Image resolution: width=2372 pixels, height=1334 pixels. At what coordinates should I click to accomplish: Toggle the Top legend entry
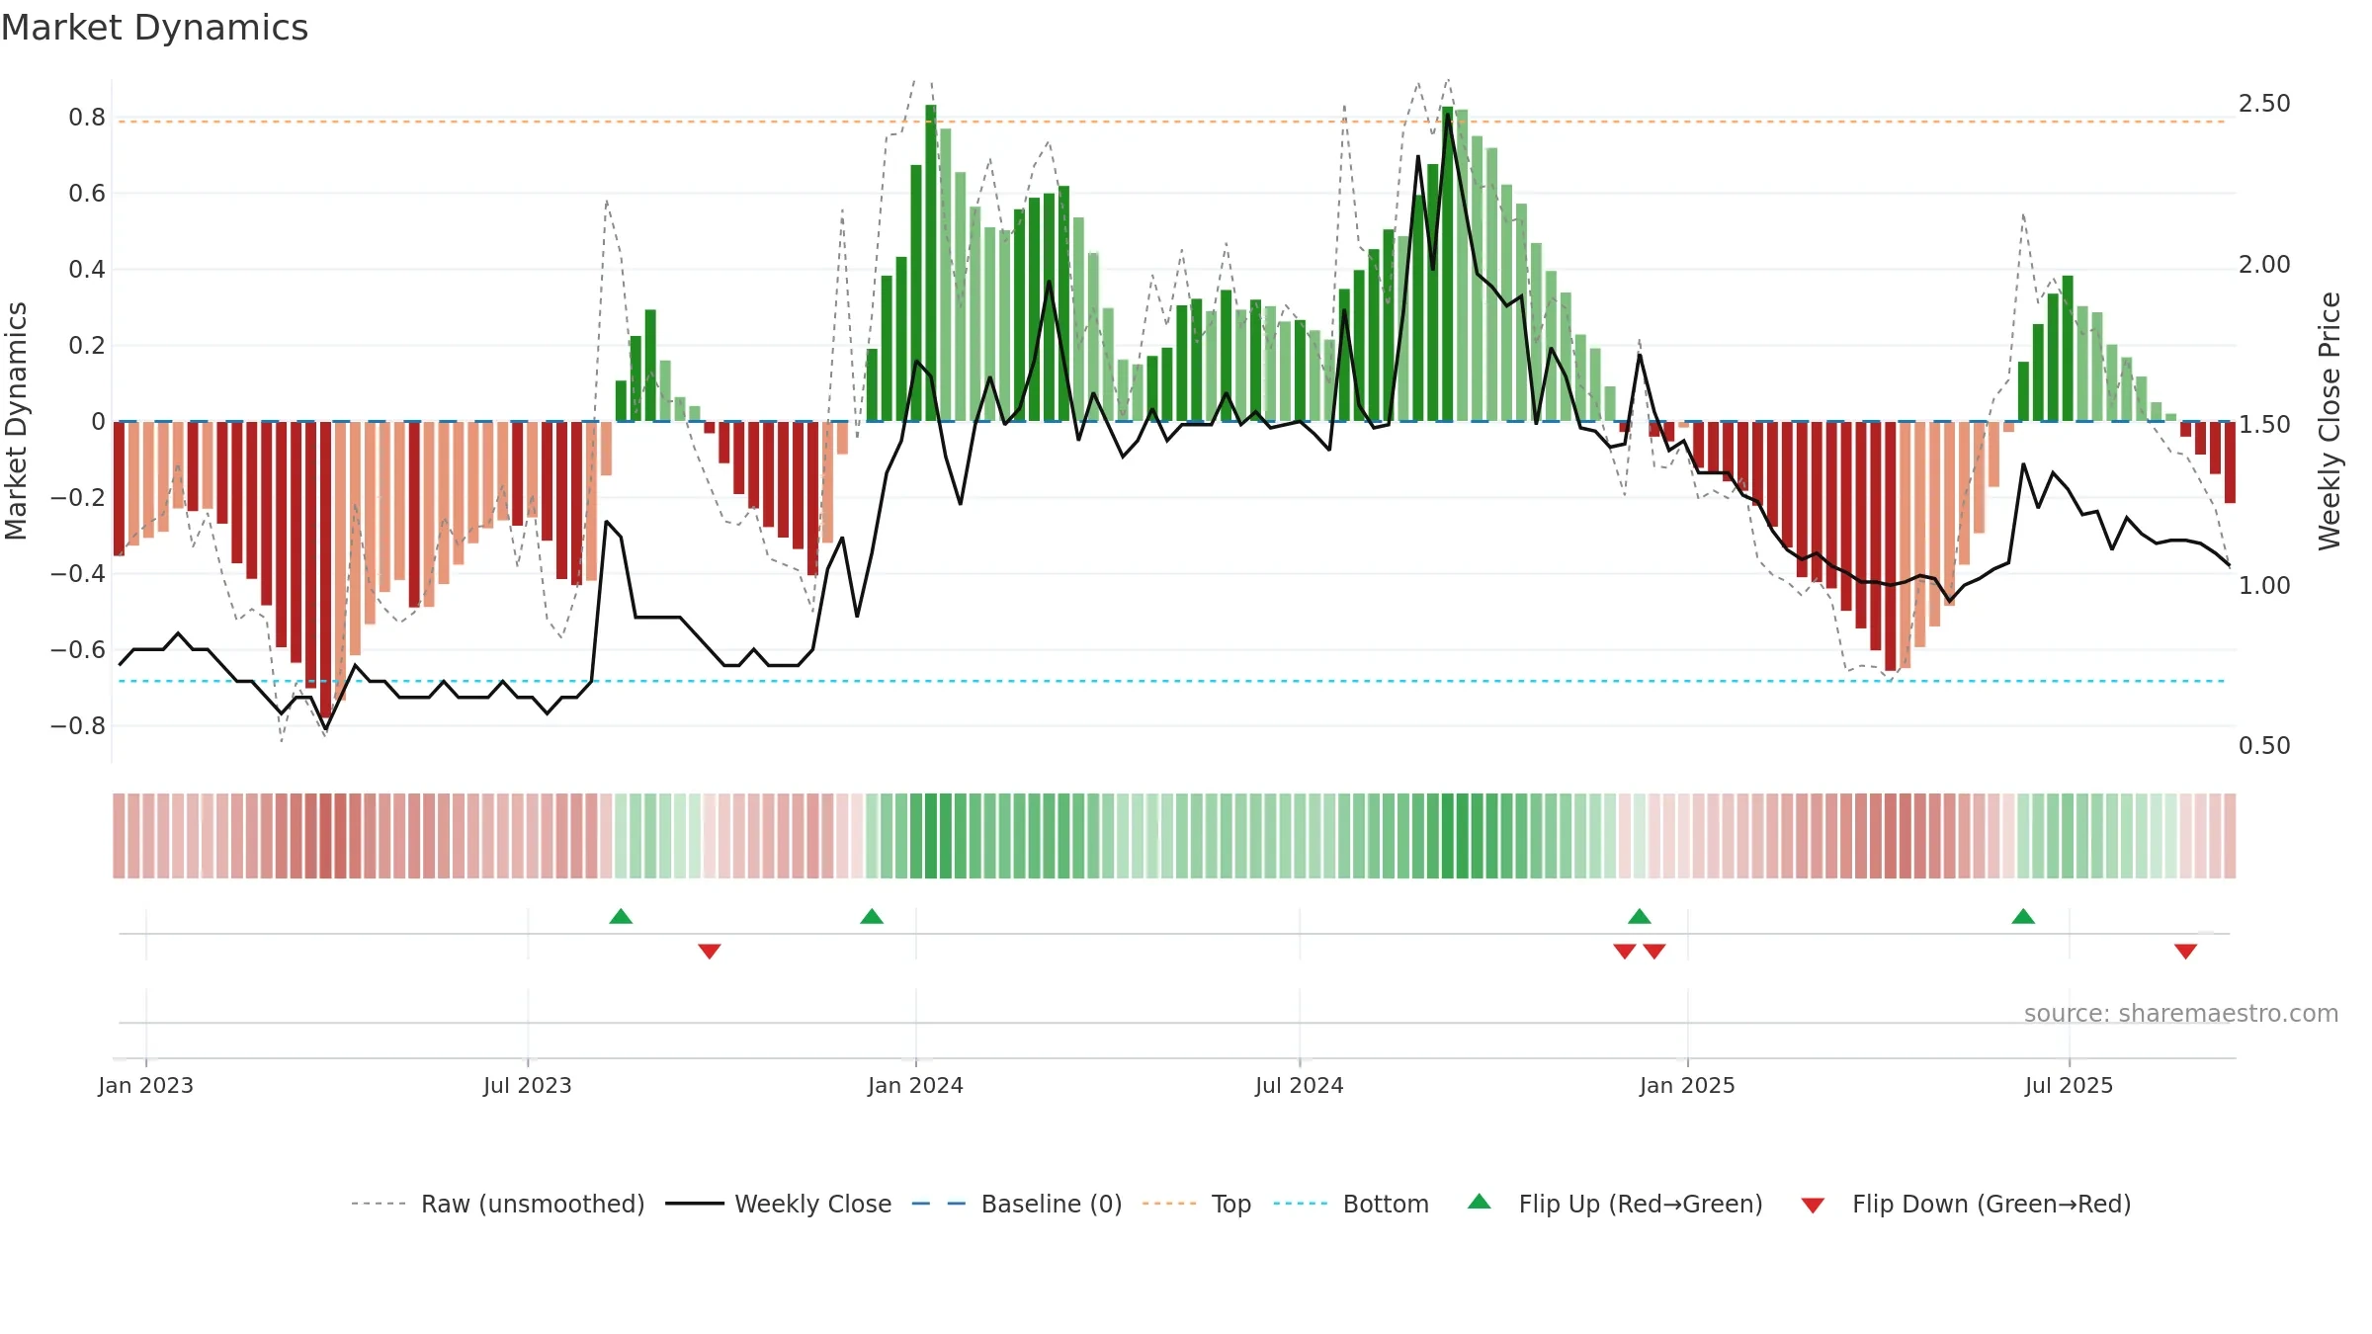pos(1197,1204)
